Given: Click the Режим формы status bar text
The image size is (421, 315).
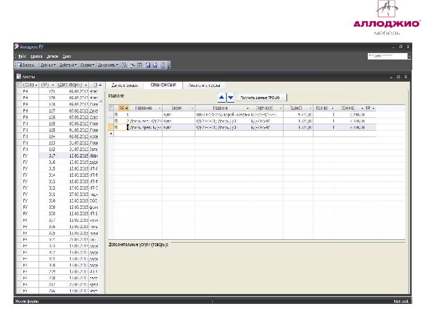Looking at the screenshot, I should (x=27, y=302).
